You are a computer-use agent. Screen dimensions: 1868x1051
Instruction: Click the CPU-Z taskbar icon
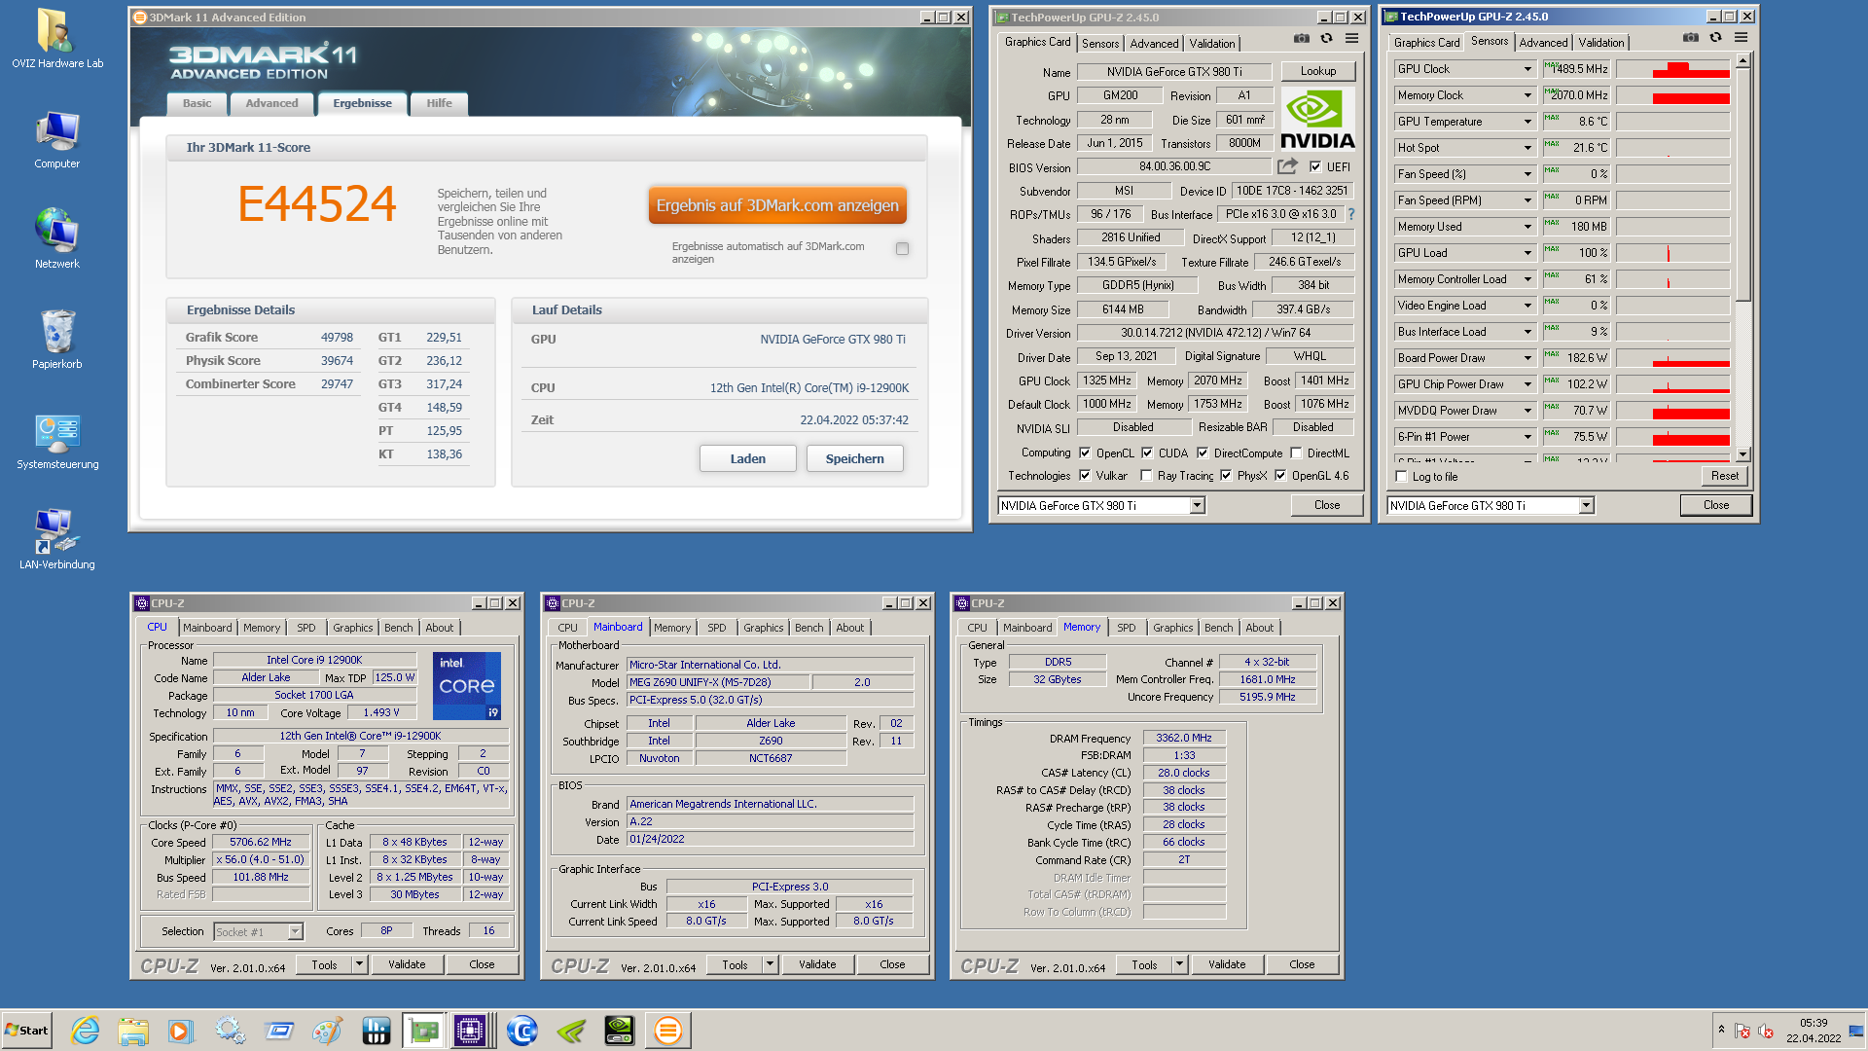click(x=470, y=1031)
